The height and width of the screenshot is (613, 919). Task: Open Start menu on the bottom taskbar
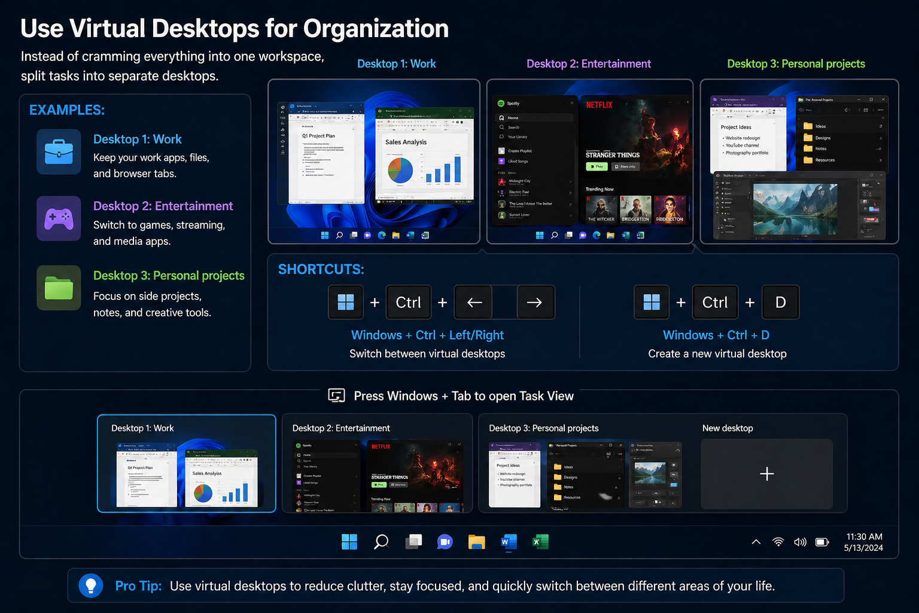[x=349, y=542]
